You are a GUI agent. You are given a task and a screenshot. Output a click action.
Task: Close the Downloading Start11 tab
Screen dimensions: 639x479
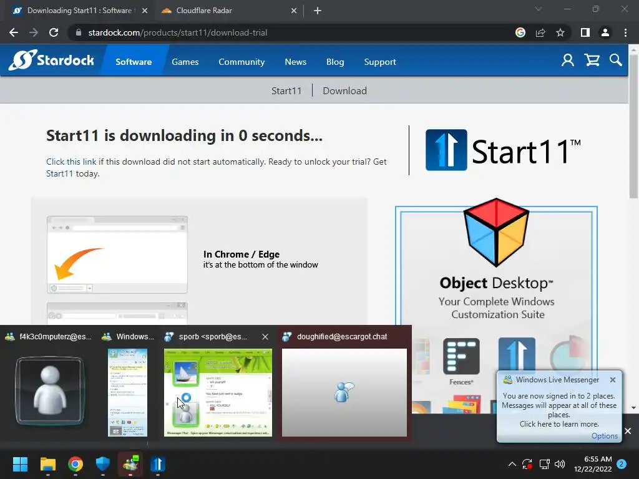click(145, 11)
